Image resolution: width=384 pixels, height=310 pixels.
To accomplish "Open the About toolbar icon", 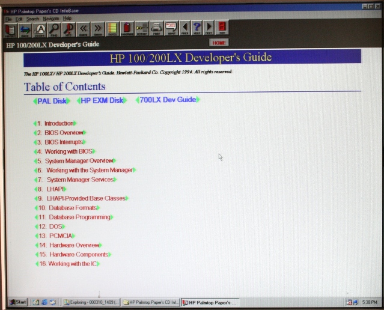I will click(171, 28).
